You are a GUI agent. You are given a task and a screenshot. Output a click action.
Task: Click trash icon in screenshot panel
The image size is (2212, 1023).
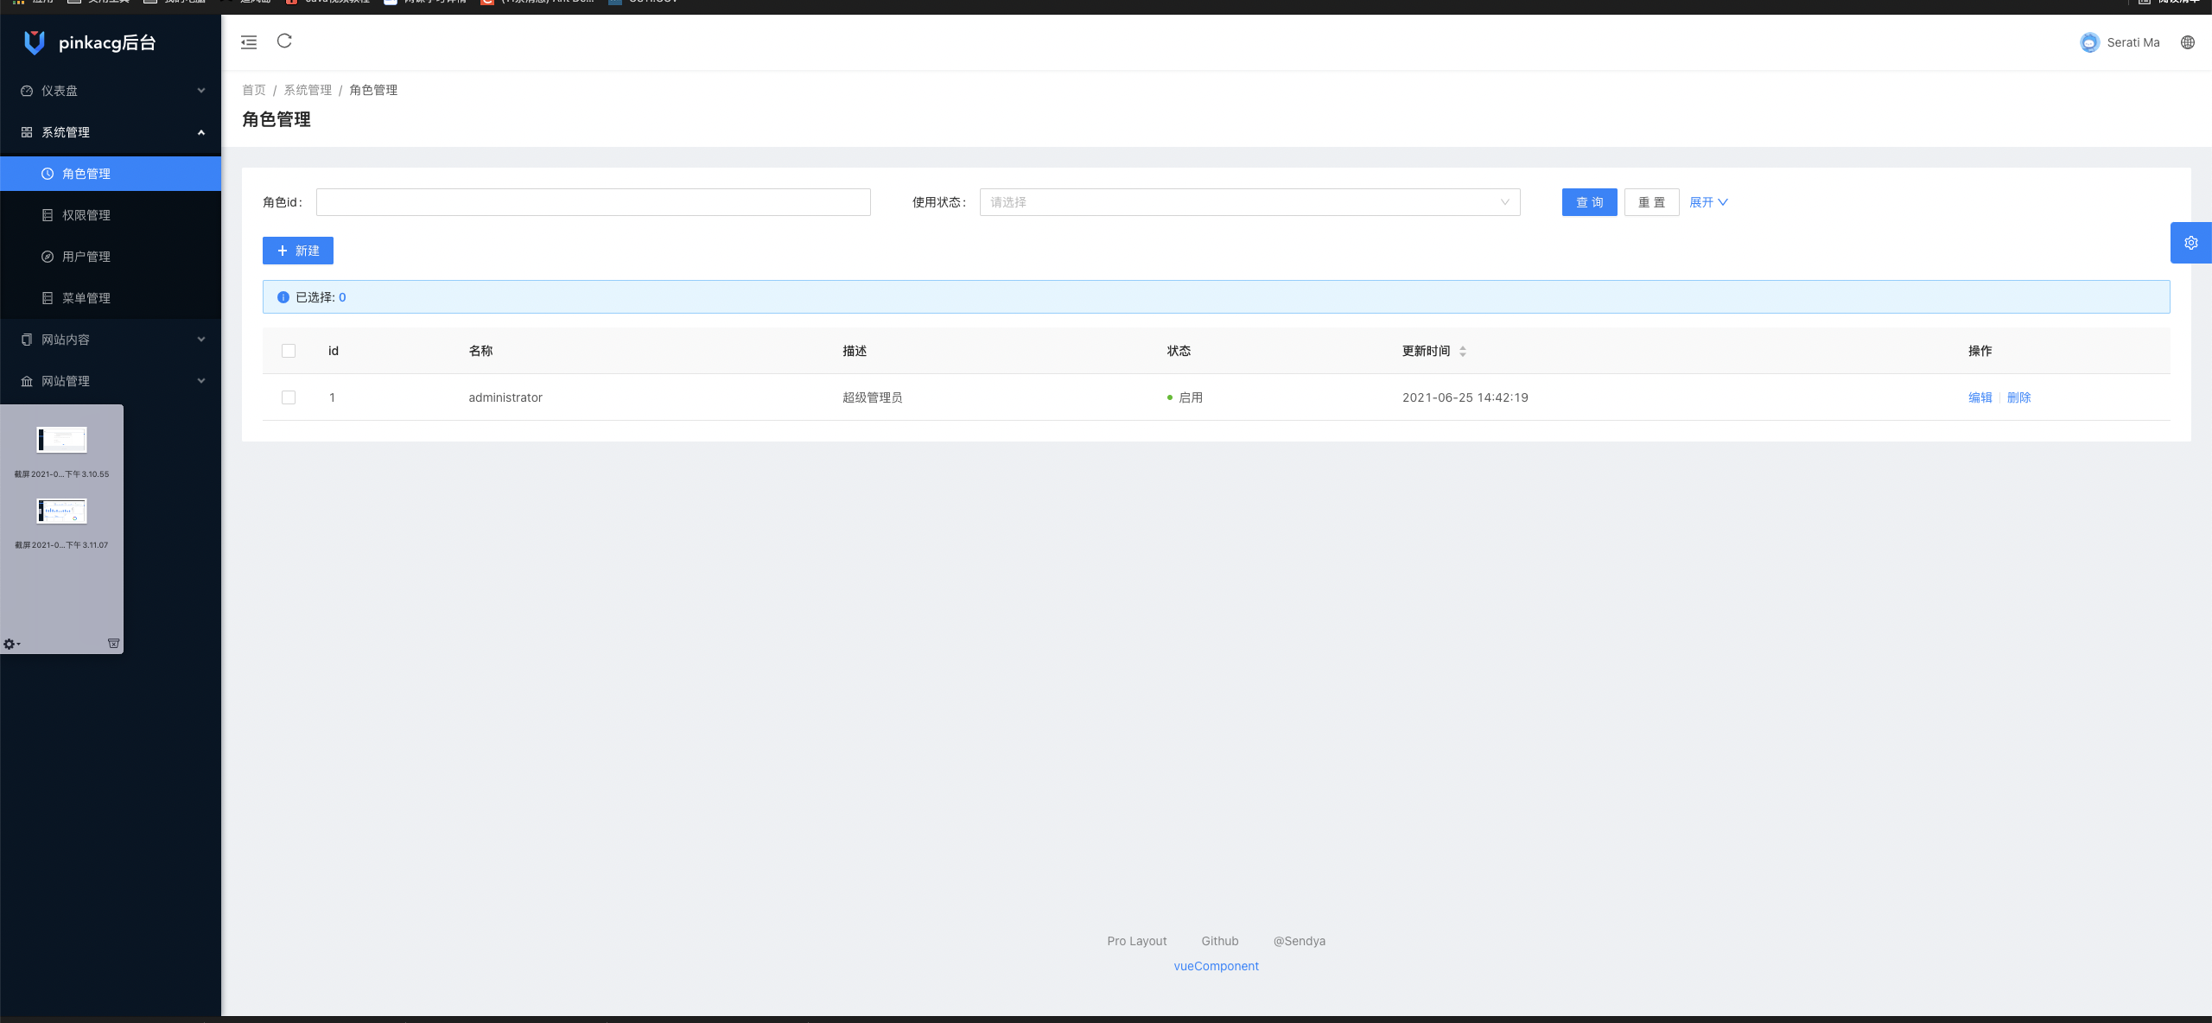point(113,644)
